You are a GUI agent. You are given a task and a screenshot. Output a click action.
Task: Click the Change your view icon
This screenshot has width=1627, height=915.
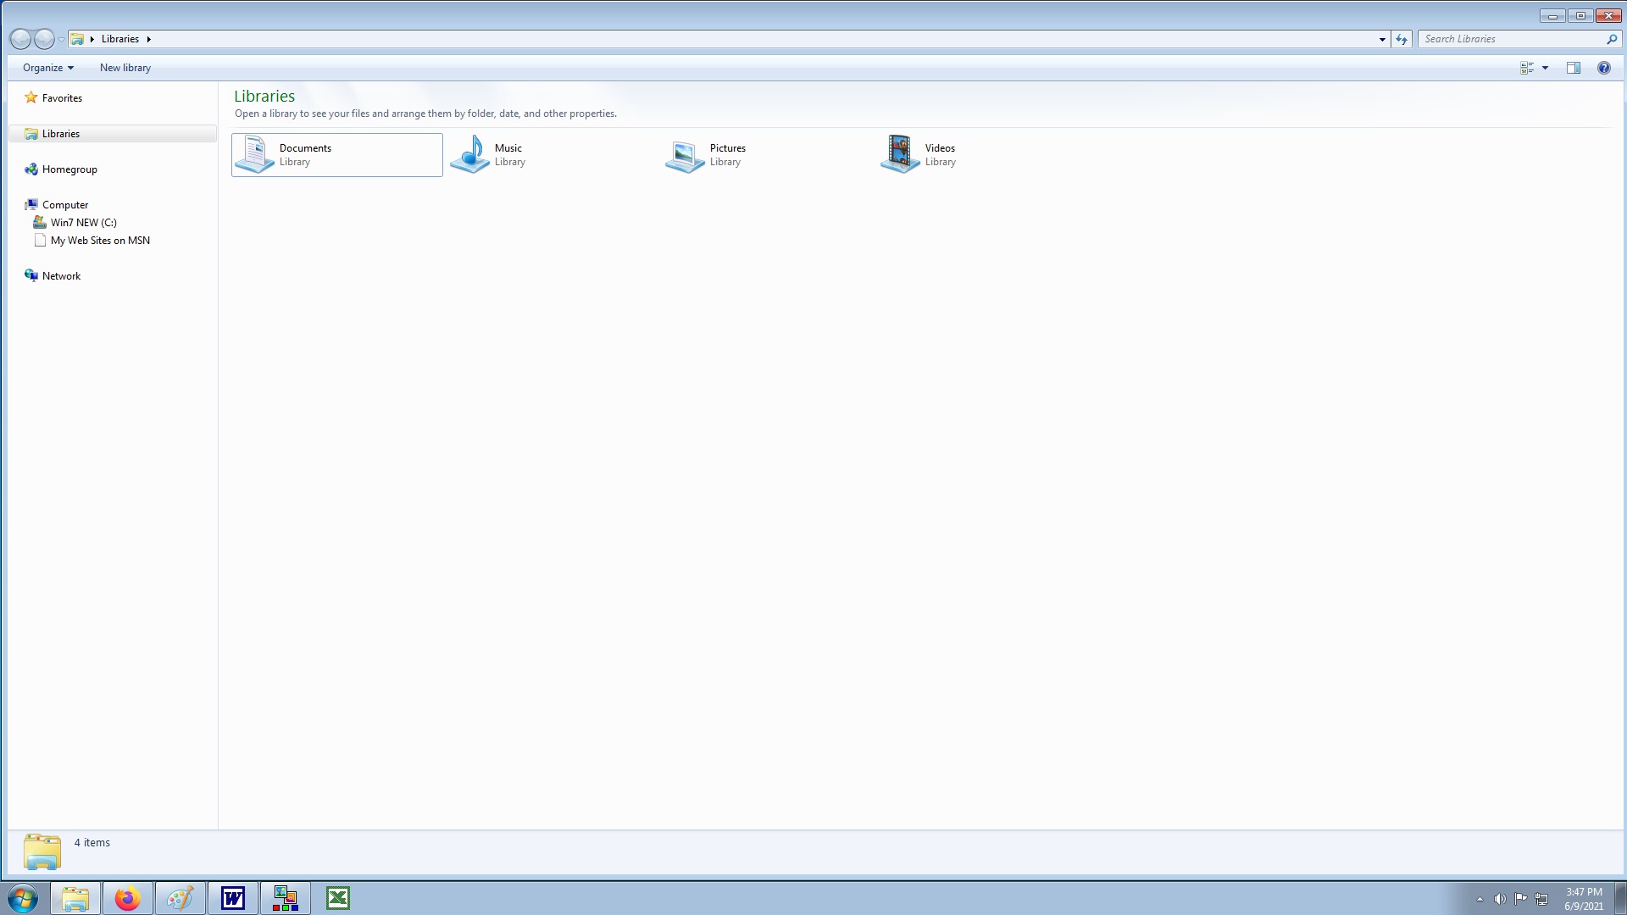pyautogui.click(x=1527, y=68)
